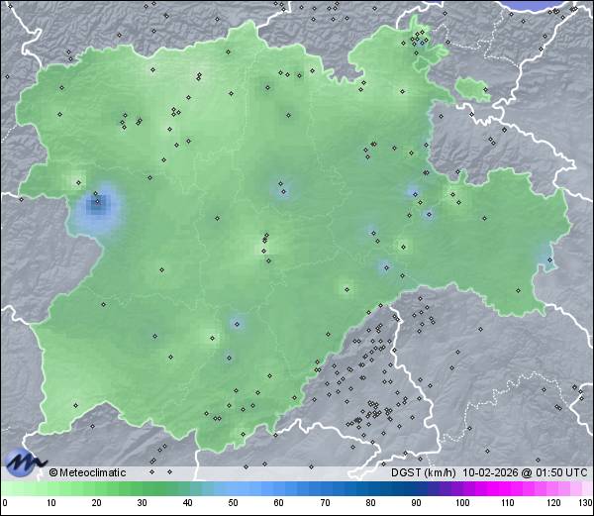Image resolution: width=594 pixels, height=516 pixels.
Task: Select the light blue 50 km/h legend color
Action: 234,488
